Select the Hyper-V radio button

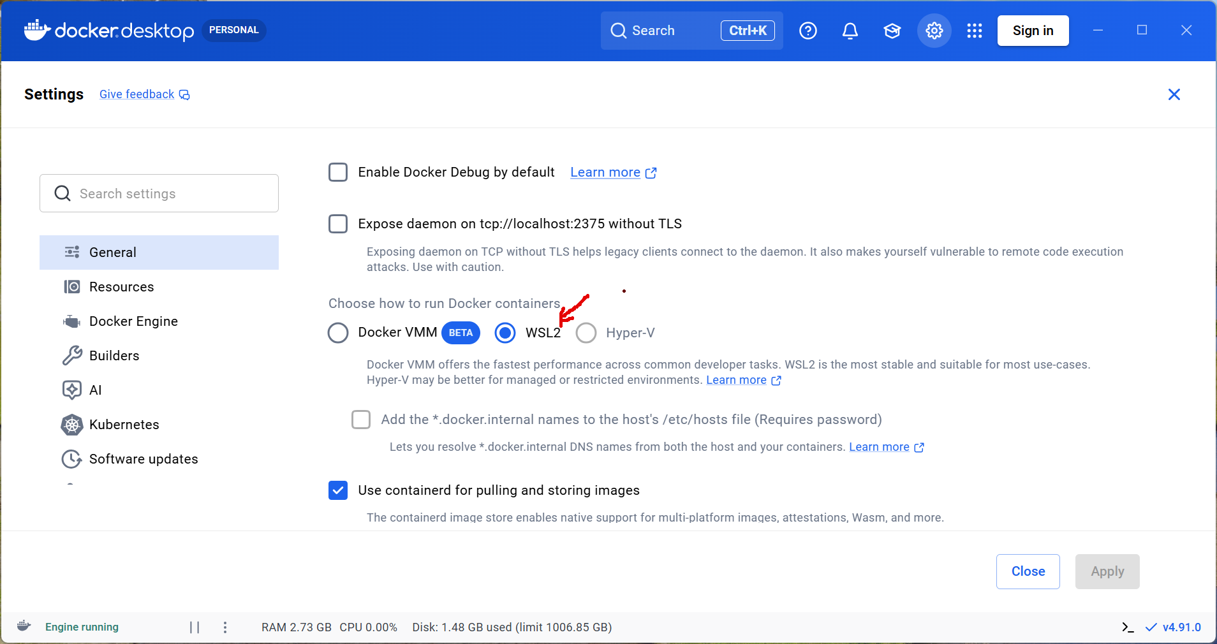586,333
